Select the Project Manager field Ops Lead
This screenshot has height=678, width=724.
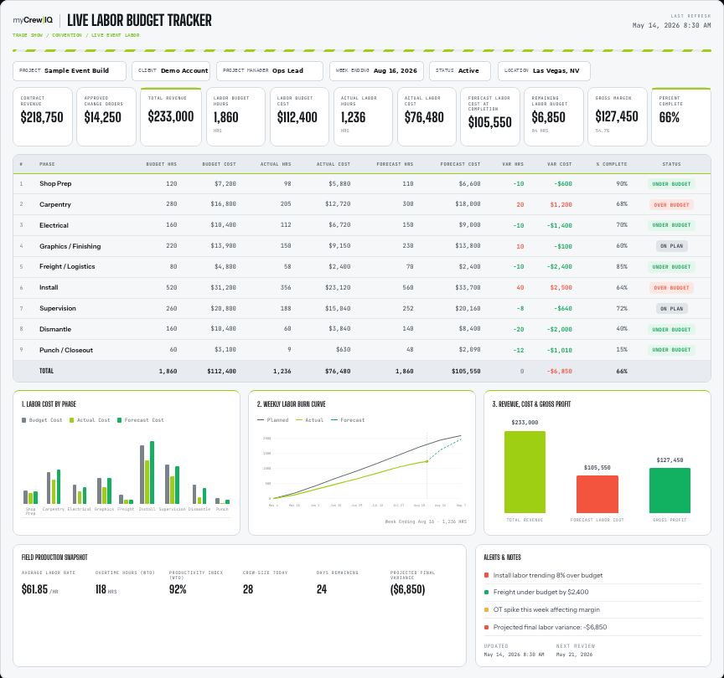pos(270,71)
